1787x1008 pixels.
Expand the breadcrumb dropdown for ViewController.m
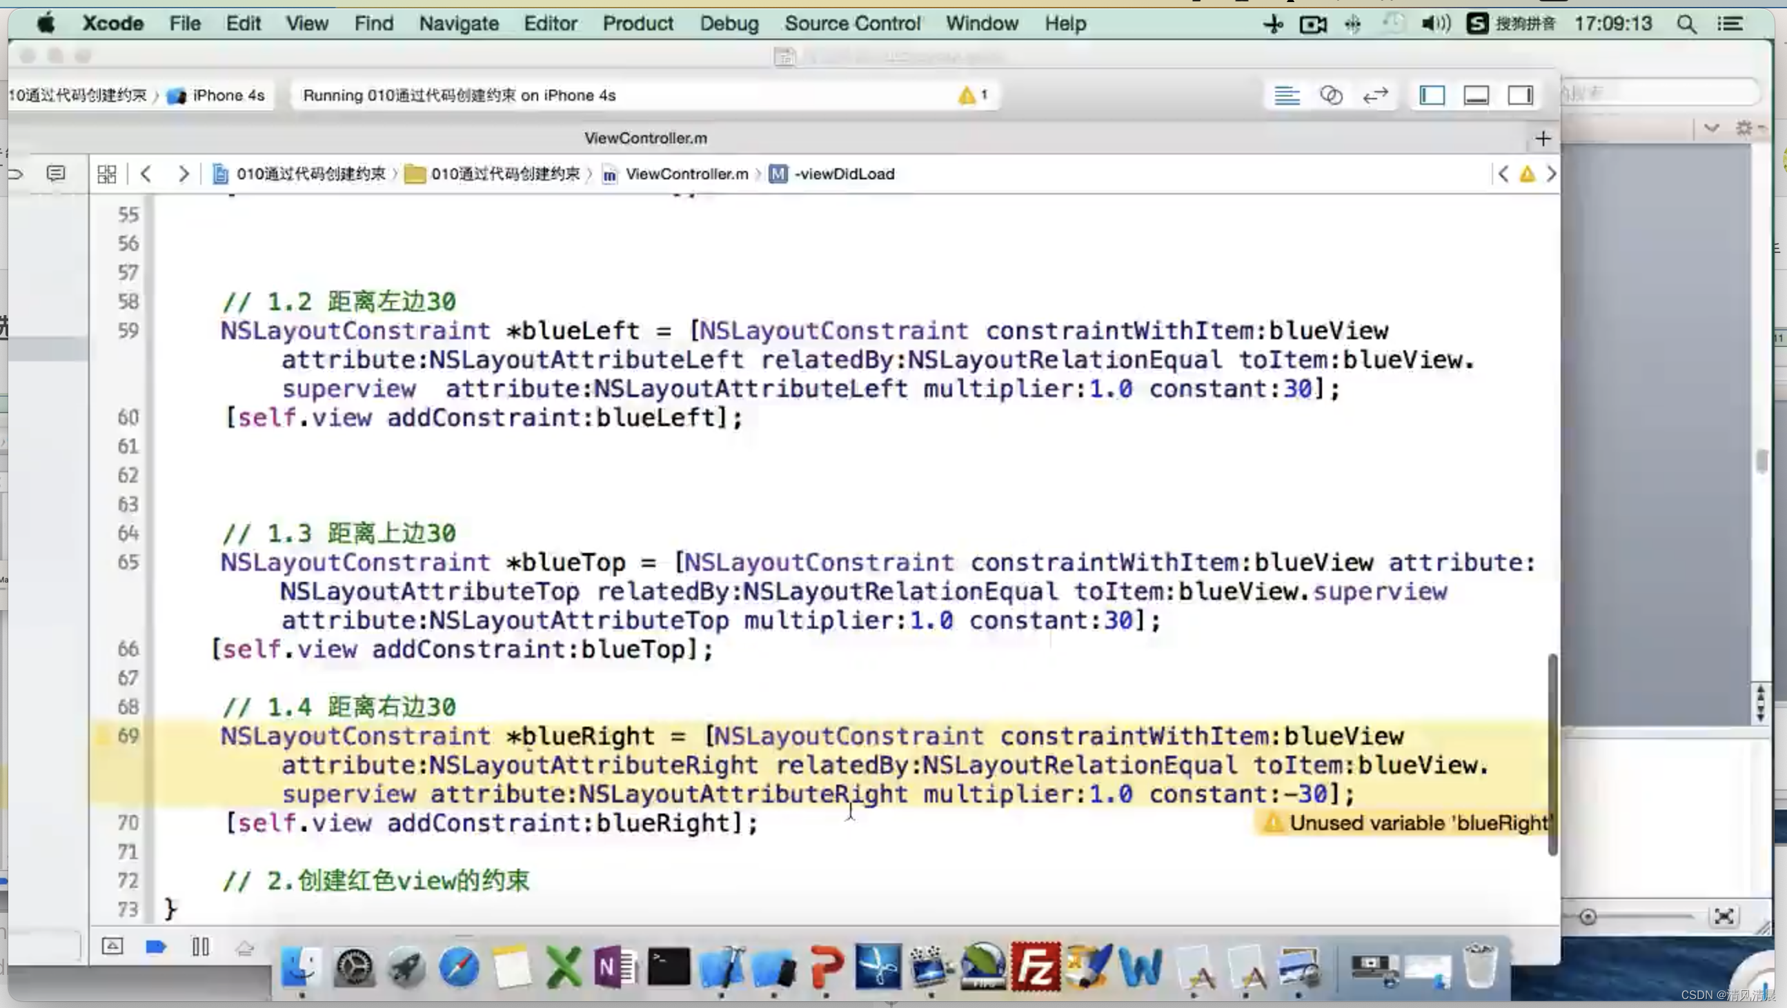click(685, 173)
